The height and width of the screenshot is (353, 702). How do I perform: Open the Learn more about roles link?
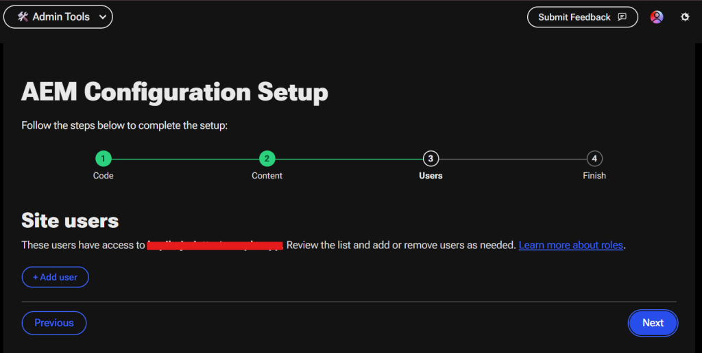click(x=571, y=245)
